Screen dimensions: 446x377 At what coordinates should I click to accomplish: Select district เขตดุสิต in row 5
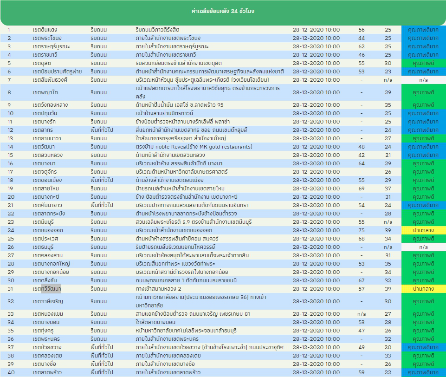click(x=42, y=63)
